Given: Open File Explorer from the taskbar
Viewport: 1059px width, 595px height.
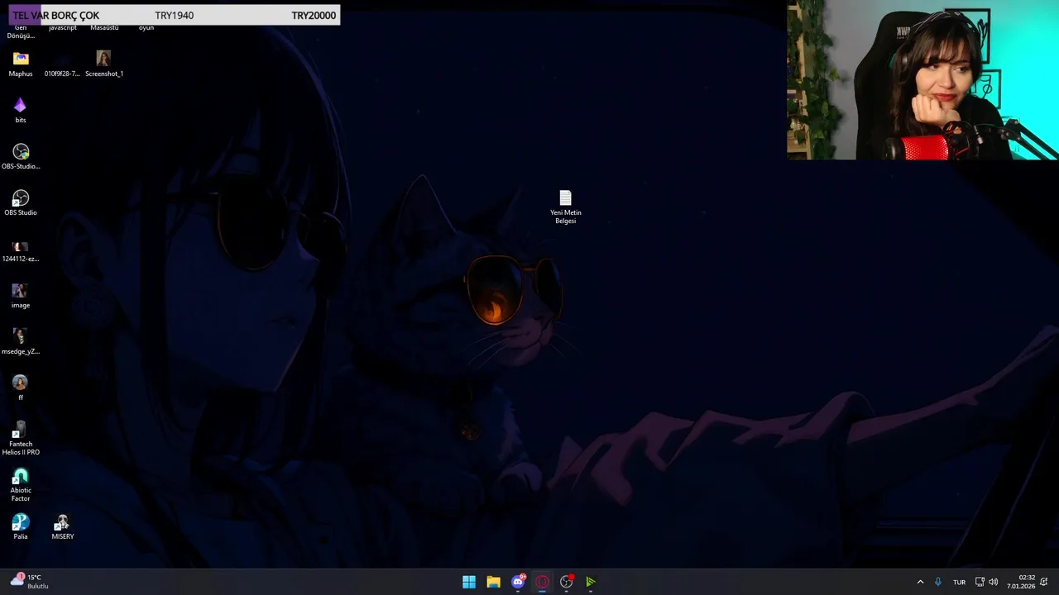Looking at the screenshot, I should click(x=493, y=582).
